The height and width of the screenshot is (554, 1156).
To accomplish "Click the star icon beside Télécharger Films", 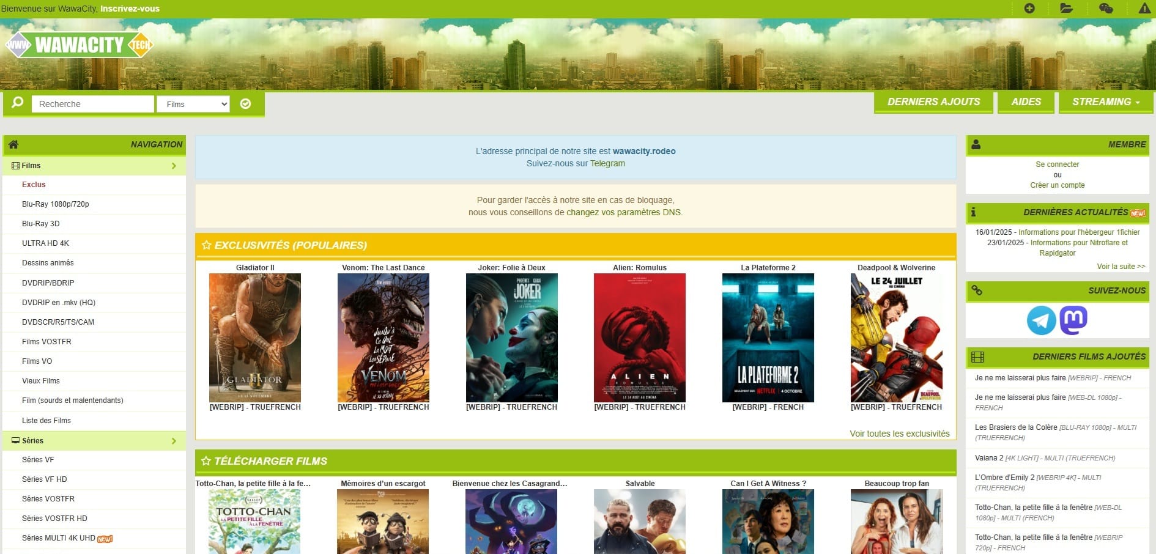I will (x=206, y=461).
